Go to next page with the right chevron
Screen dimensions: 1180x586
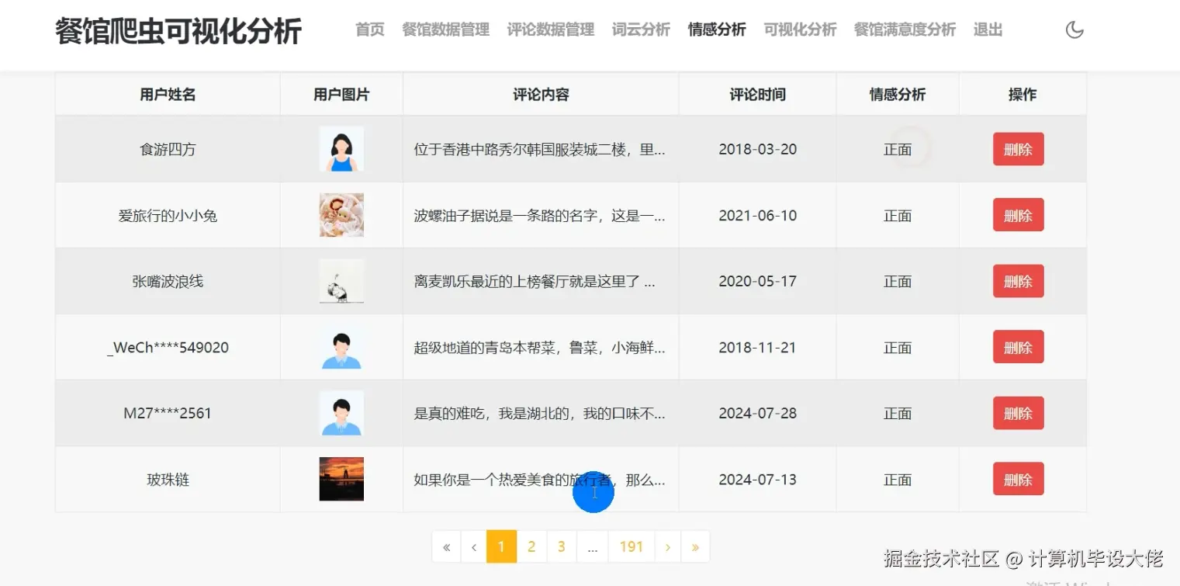[667, 546]
